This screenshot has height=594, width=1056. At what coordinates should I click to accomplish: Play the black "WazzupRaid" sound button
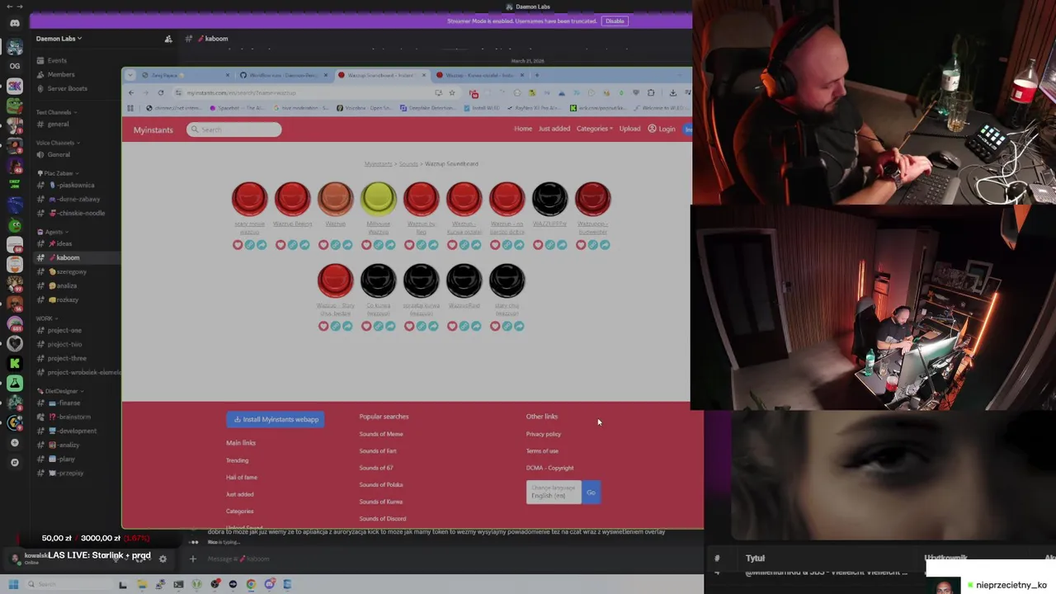(x=464, y=280)
